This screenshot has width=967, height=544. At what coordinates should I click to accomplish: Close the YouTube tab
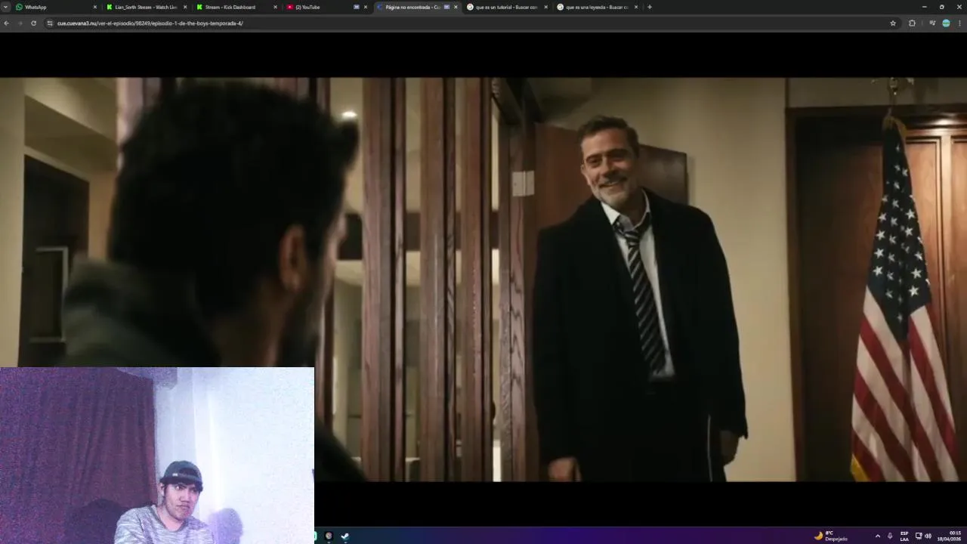coord(366,7)
